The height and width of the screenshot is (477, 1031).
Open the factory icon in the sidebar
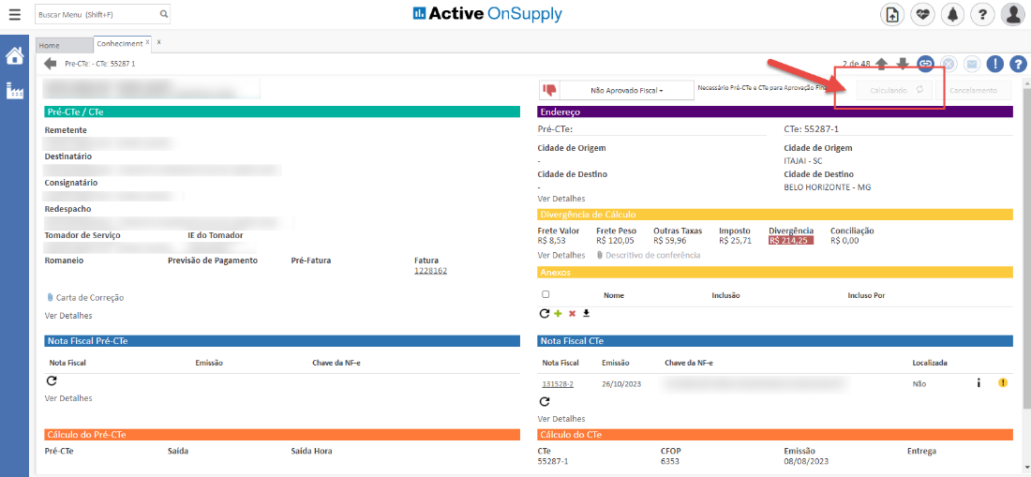pyautogui.click(x=14, y=91)
